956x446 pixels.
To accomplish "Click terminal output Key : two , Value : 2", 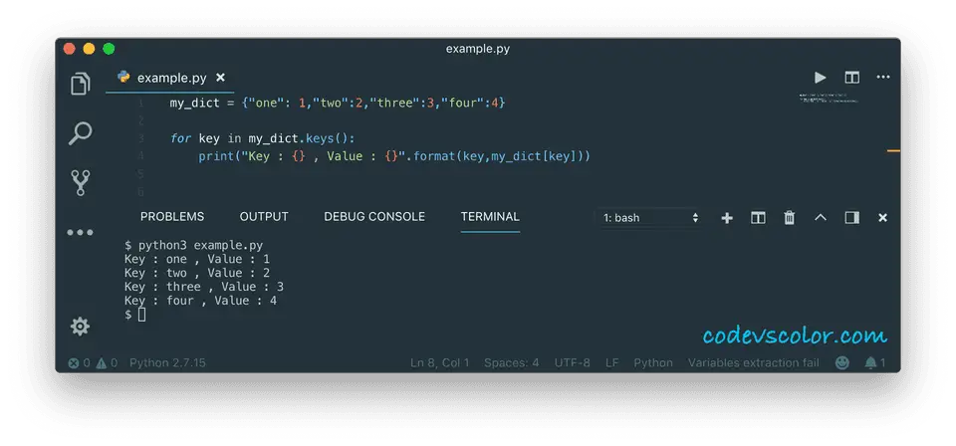I will coord(197,273).
